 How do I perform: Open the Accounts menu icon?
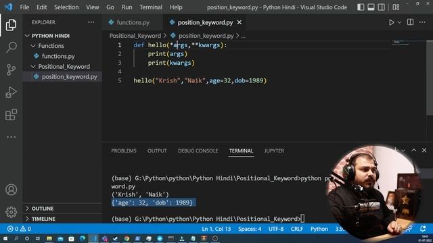tap(11, 190)
